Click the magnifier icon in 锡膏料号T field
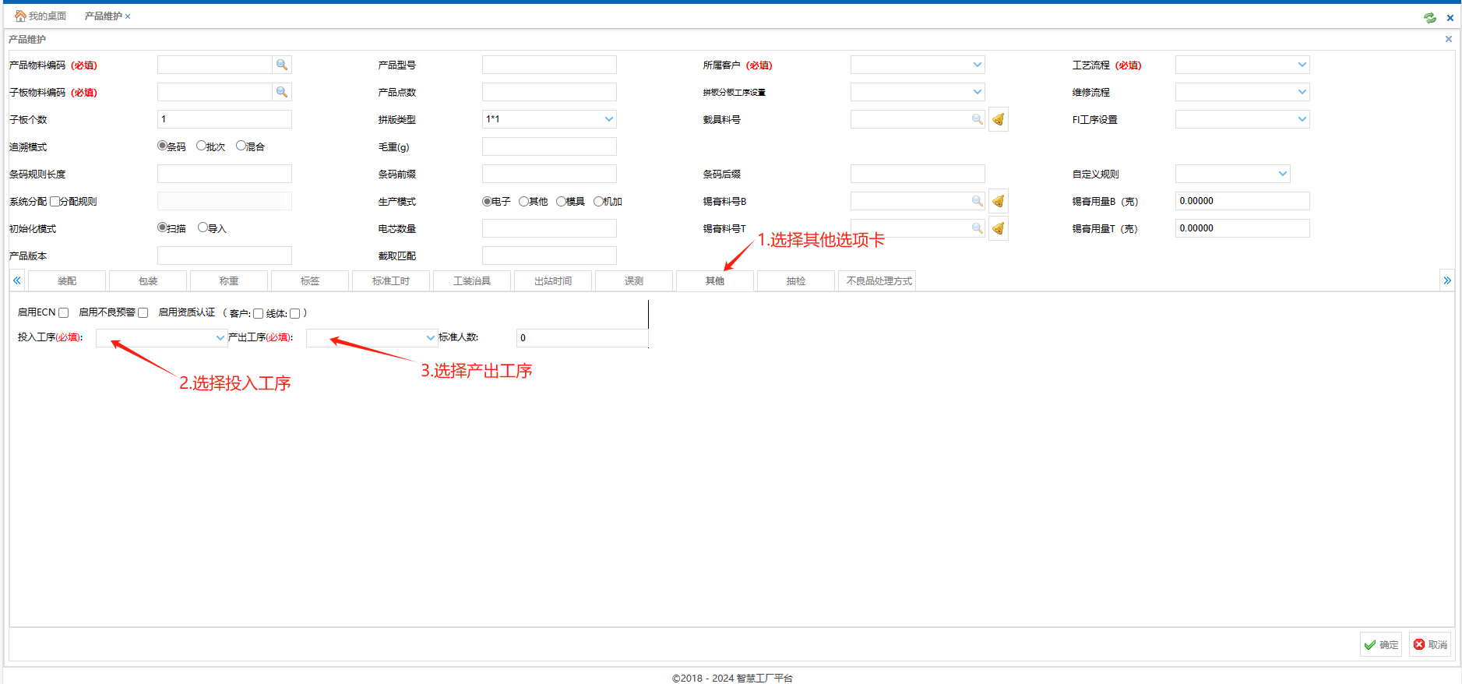Image resolution: width=1462 pixels, height=684 pixels. 977,228
